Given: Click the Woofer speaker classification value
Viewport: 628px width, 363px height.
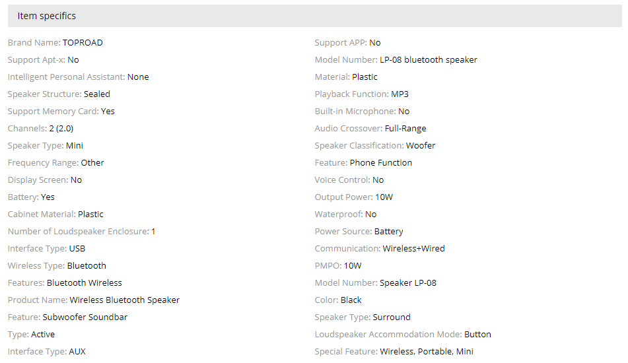Looking at the screenshot, I should point(421,146).
